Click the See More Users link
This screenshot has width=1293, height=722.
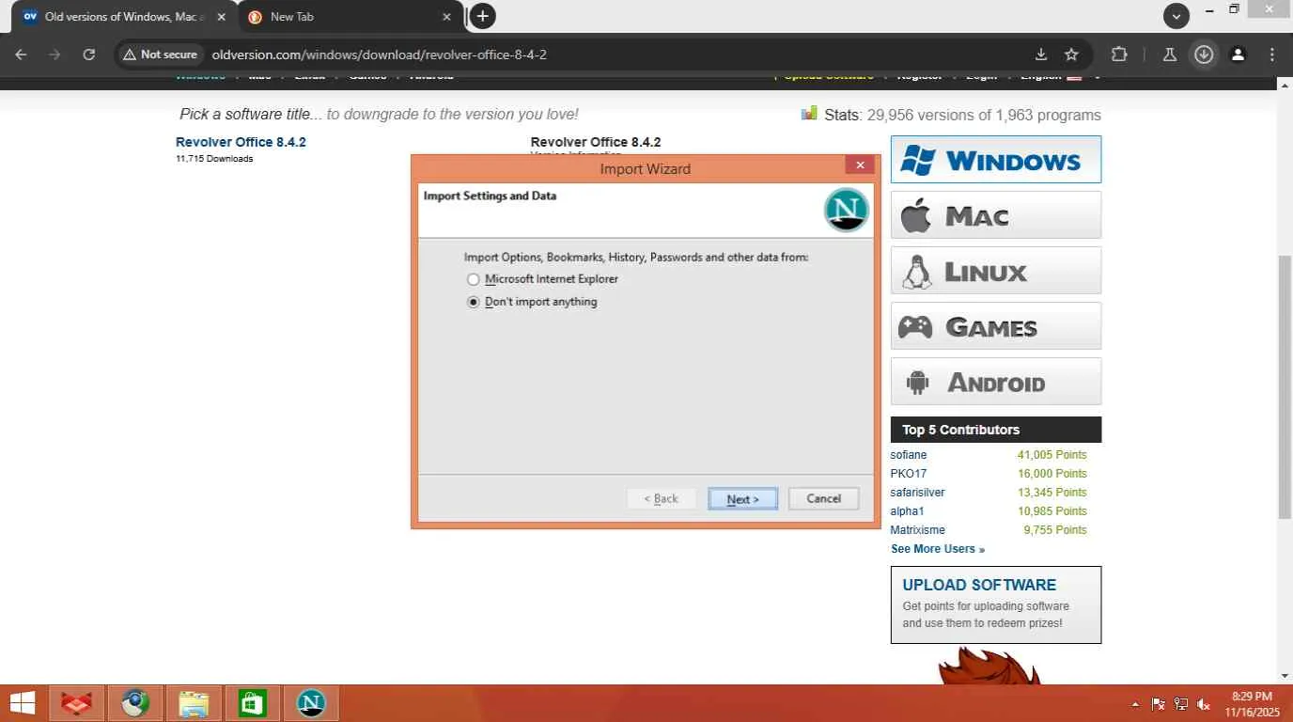pyautogui.click(x=938, y=549)
